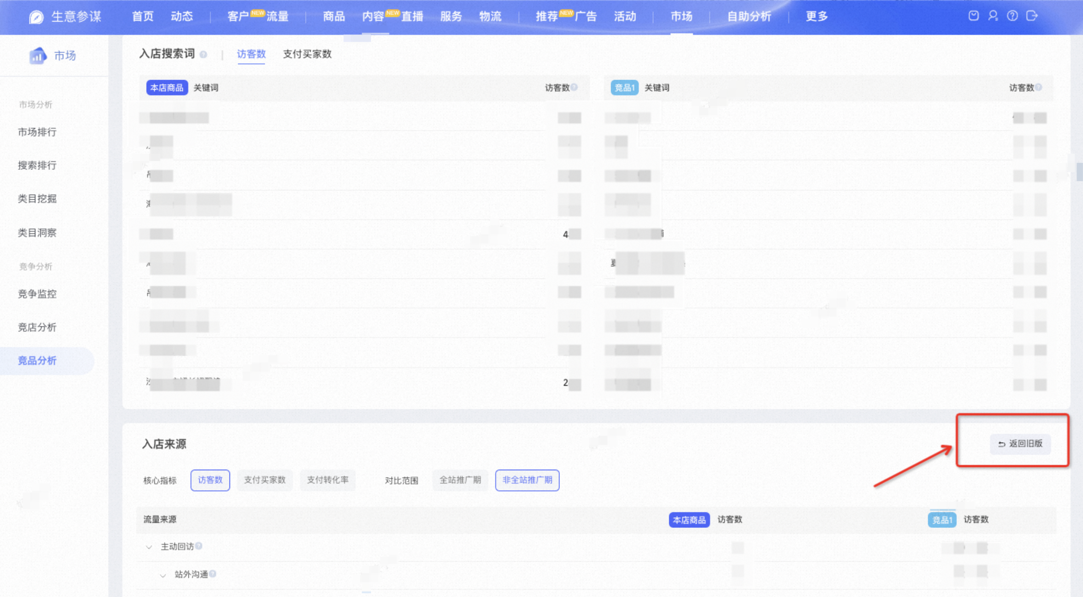Open 流量 in top navigation
This screenshot has width=1083, height=597.
[x=277, y=16]
